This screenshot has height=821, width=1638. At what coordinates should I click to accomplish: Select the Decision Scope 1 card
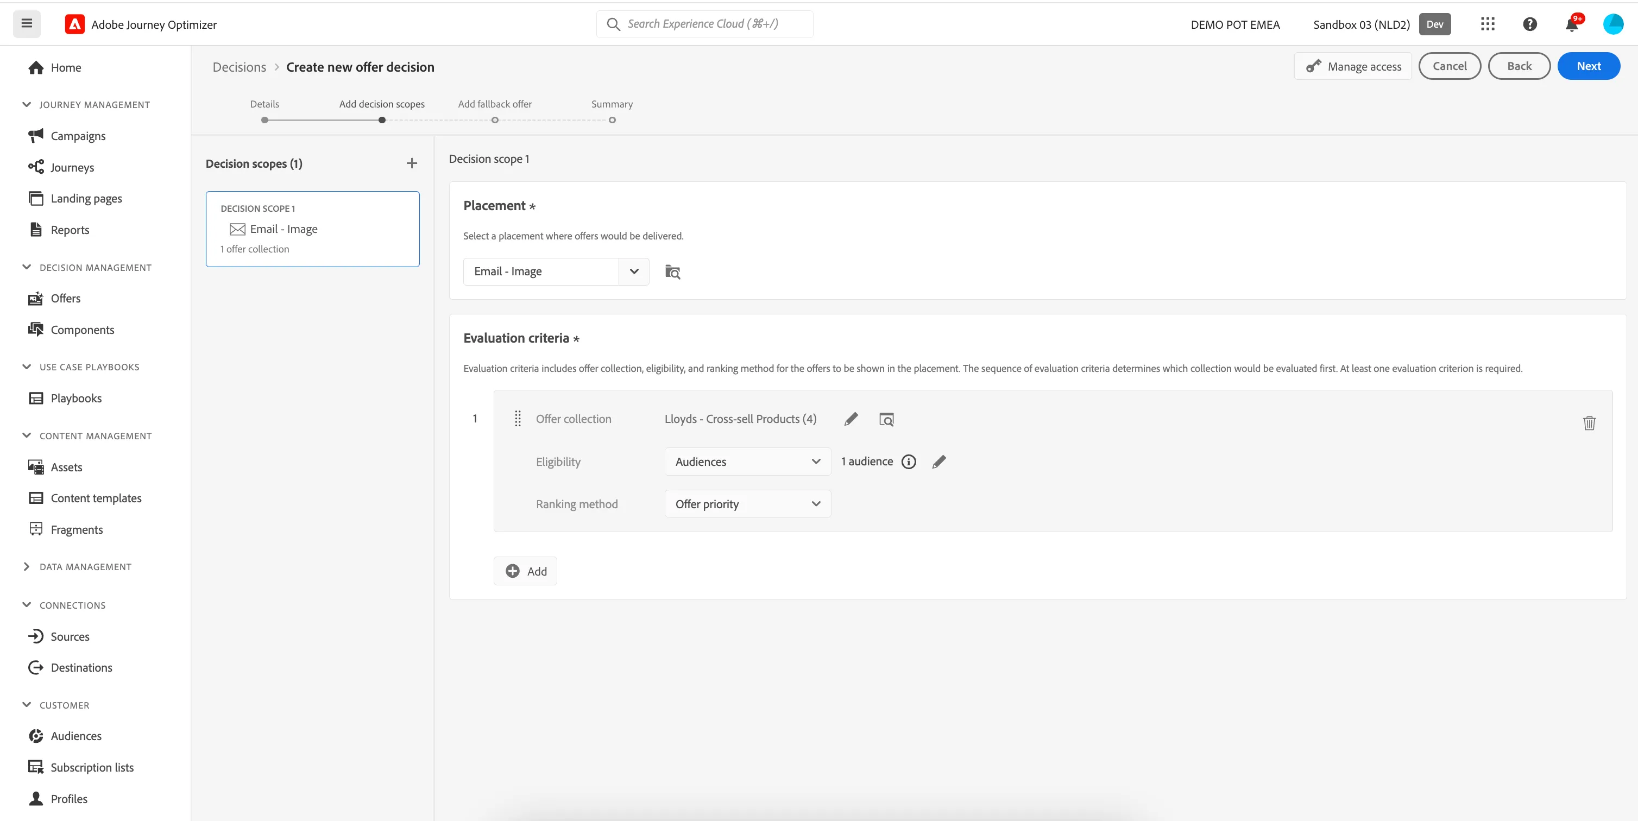[312, 229]
